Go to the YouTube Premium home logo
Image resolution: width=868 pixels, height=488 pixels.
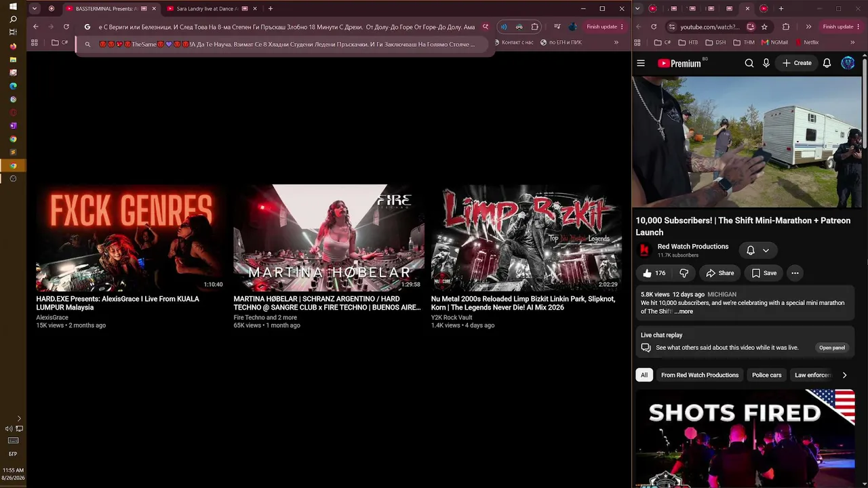coord(679,63)
